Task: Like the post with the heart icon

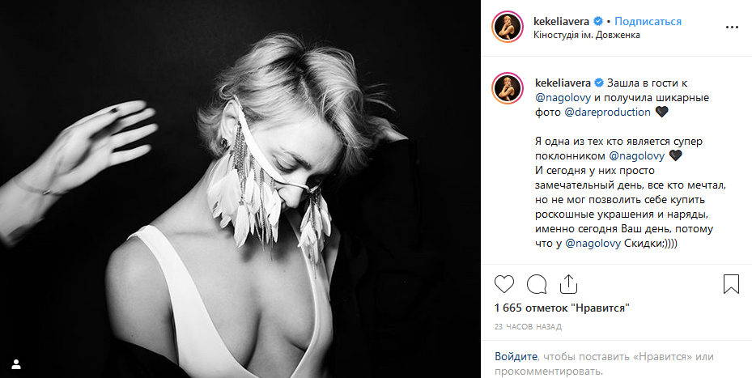Action: coord(504,284)
